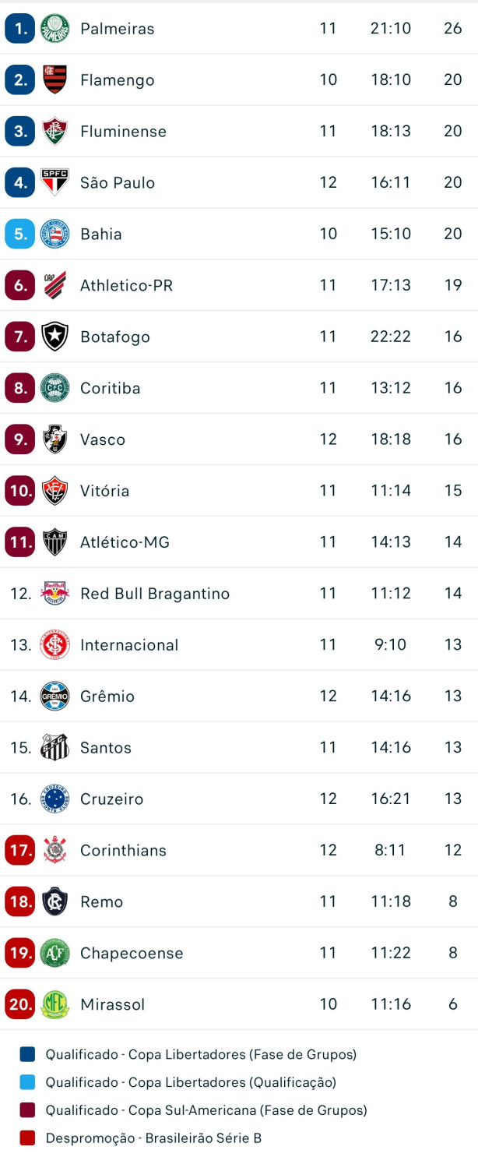The image size is (478, 1164).
Task: Select the Internacional team row name
Action: tap(129, 645)
